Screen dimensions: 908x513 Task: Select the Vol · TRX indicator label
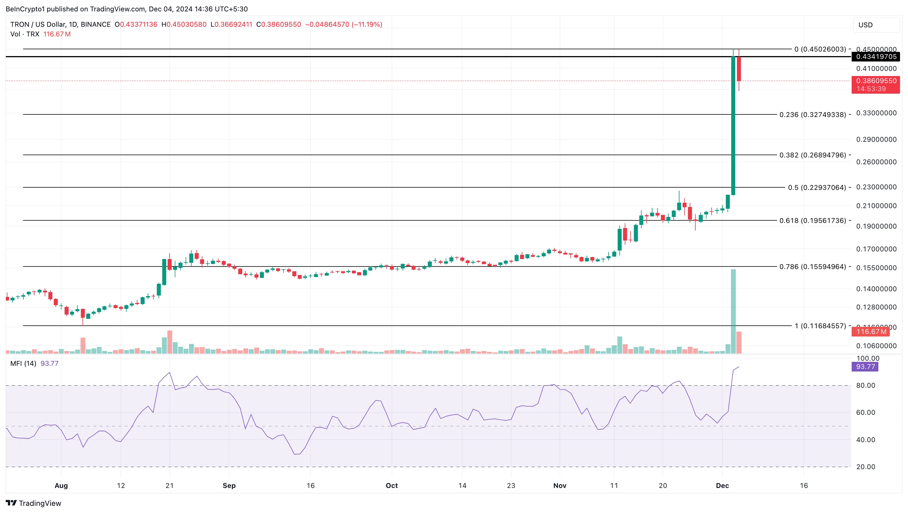pyautogui.click(x=25, y=34)
